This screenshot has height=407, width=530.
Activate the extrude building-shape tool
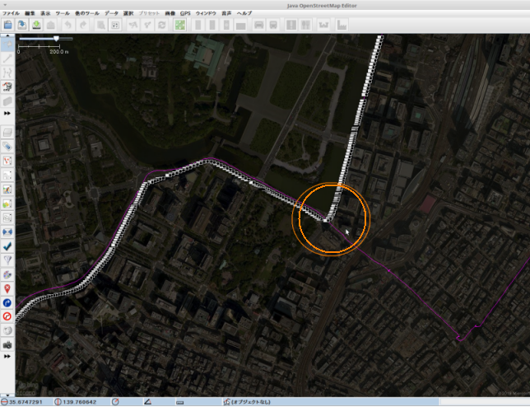7,101
